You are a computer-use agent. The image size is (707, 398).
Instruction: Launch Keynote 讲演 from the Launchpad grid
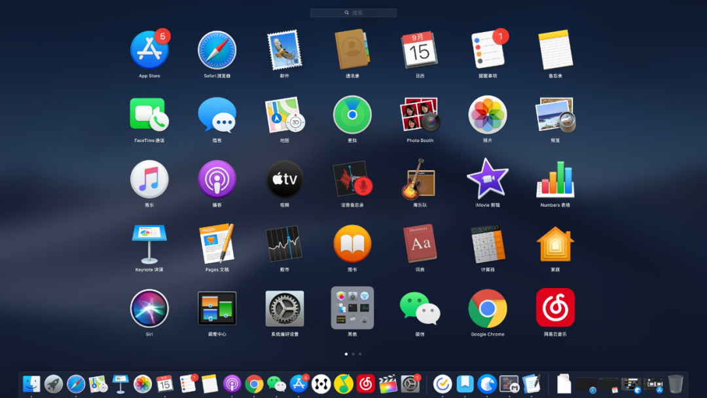[x=149, y=244]
